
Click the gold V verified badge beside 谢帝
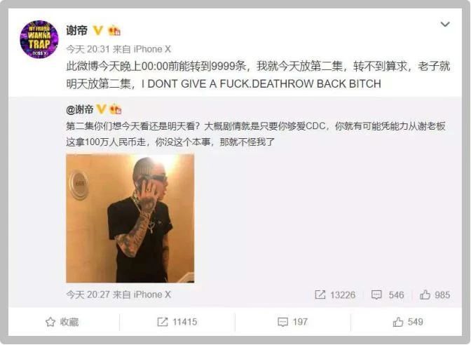(98, 30)
